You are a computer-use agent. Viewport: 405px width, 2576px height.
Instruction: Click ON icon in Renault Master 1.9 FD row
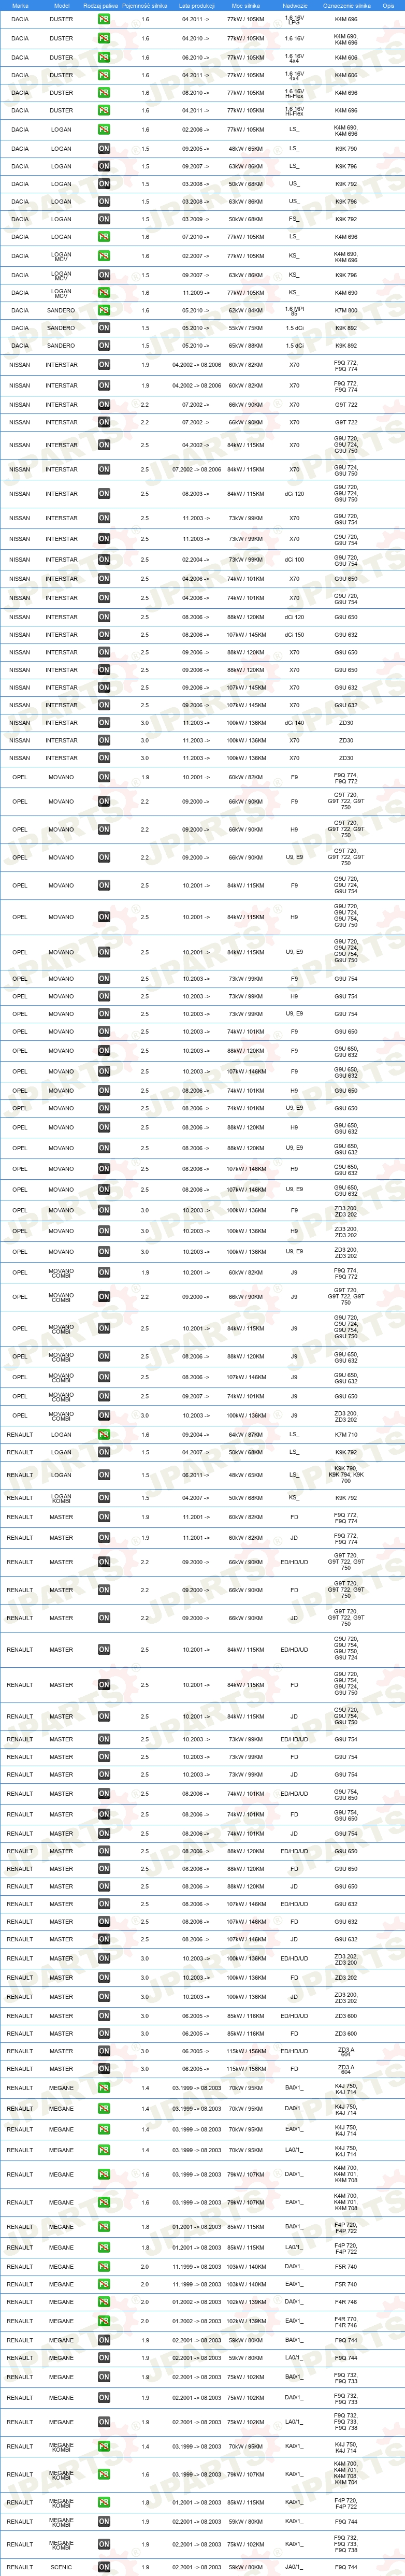pos(104,1517)
